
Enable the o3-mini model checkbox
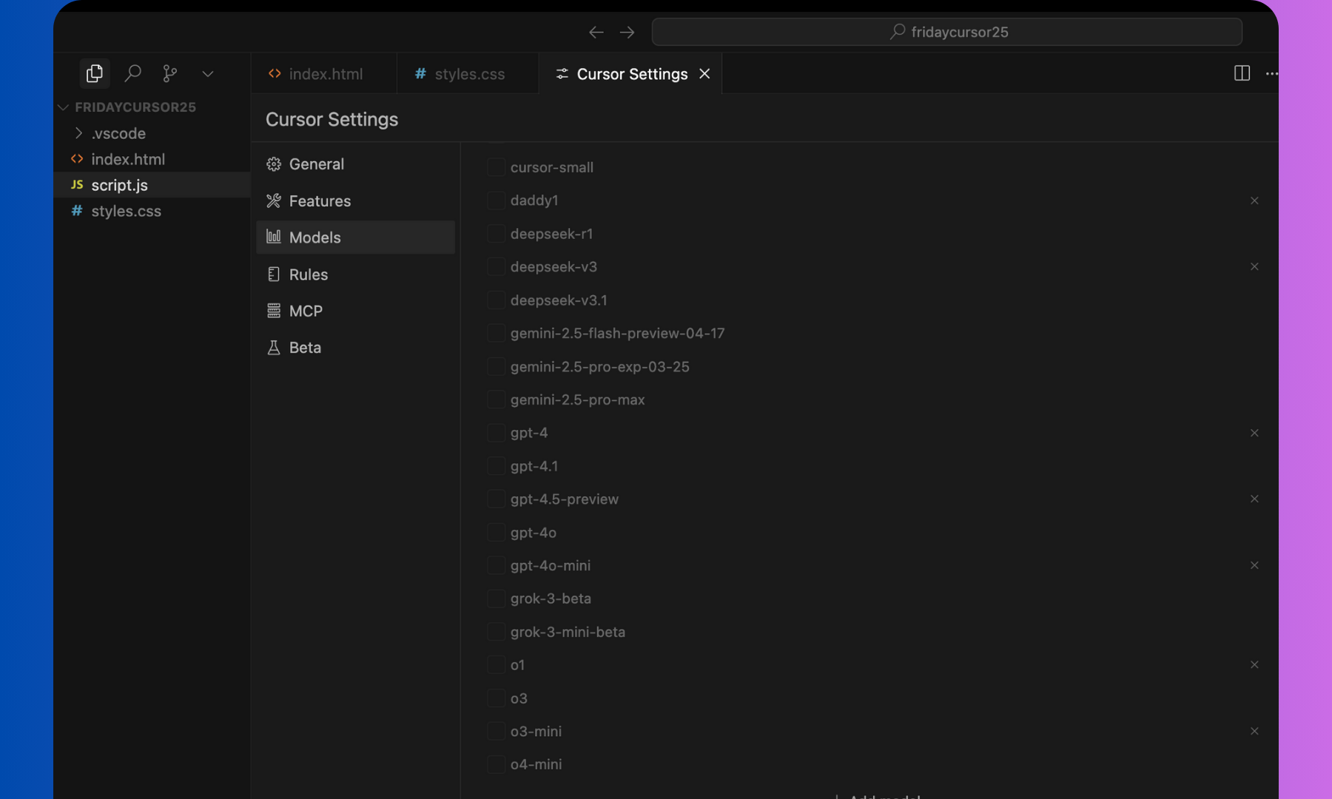(496, 731)
